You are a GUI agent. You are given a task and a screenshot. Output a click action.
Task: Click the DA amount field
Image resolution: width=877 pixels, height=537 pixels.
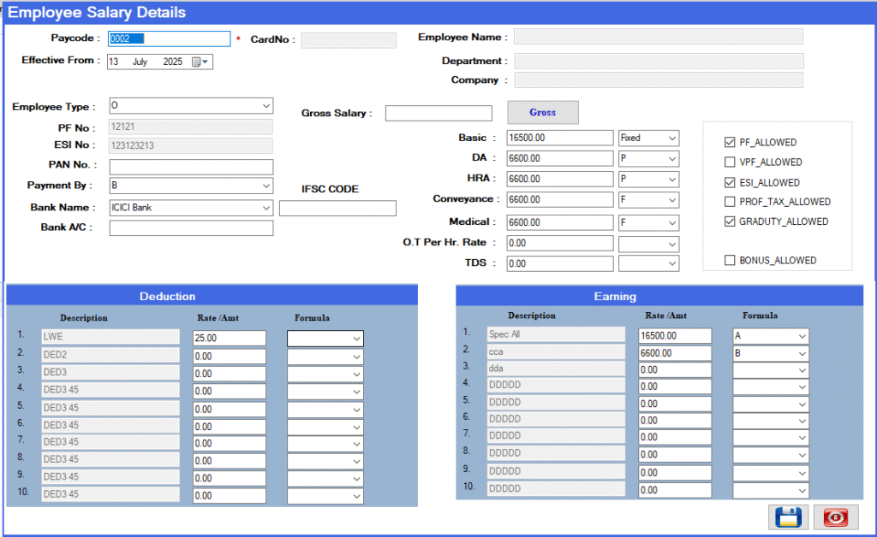pyautogui.click(x=560, y=158)
